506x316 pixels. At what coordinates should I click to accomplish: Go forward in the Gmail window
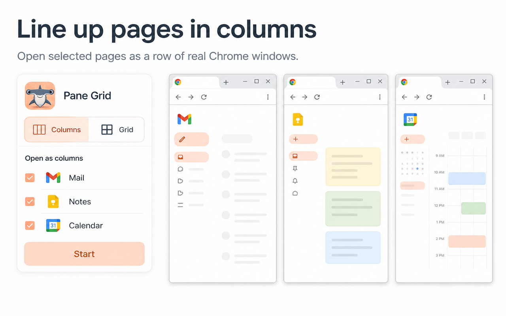(191, 97)
